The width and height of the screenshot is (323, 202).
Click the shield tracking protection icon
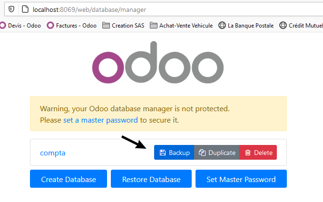point(11,9)
